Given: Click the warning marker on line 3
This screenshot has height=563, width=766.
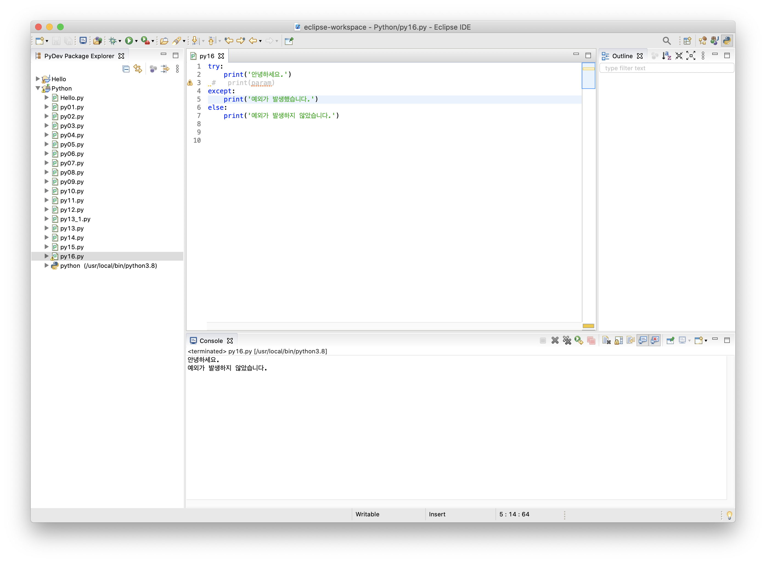Looking at the screenshot, I should [190, 83].
